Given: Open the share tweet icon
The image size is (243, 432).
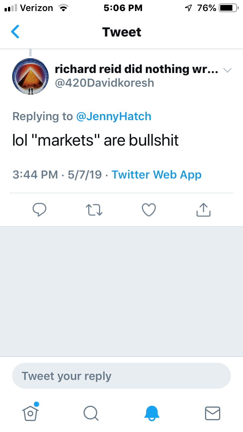Looking at the screenshot, I should [204, 210].
